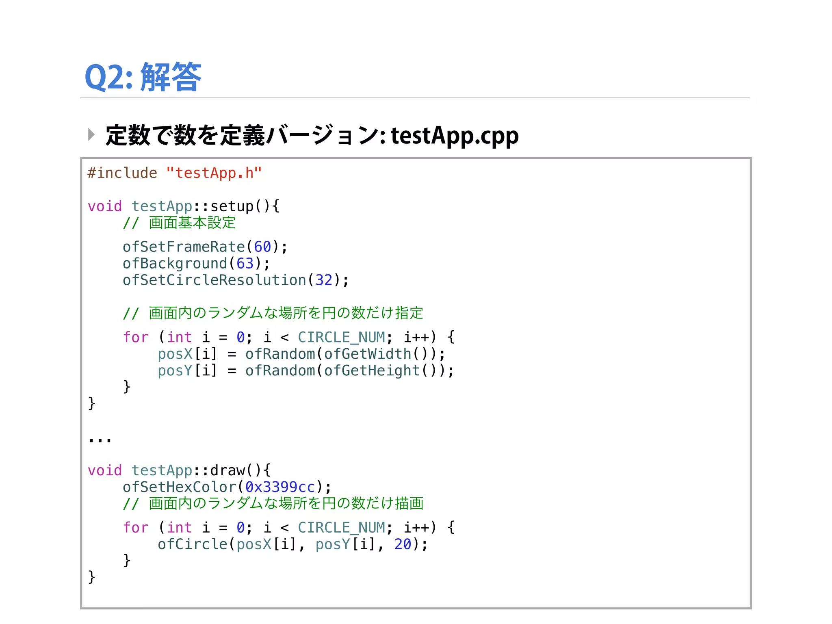This screenshot has width=832, height=624.
Task: Click the comment ending with 円の数だけ描画
Action: click(x=273, y=503)
